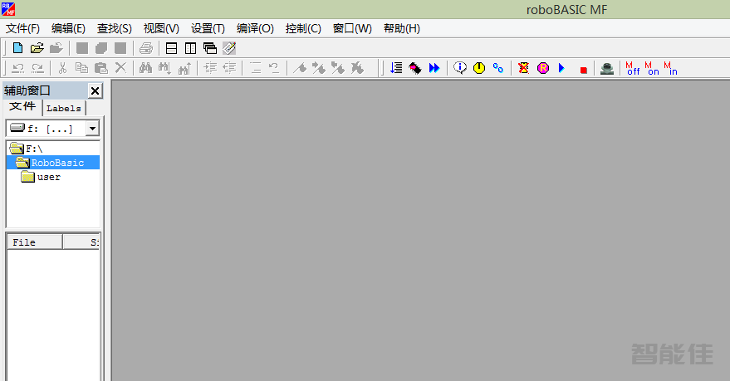Click the blue double-arrow download icon
Viewport: 730px width, 381px height.
click(434, 68)
